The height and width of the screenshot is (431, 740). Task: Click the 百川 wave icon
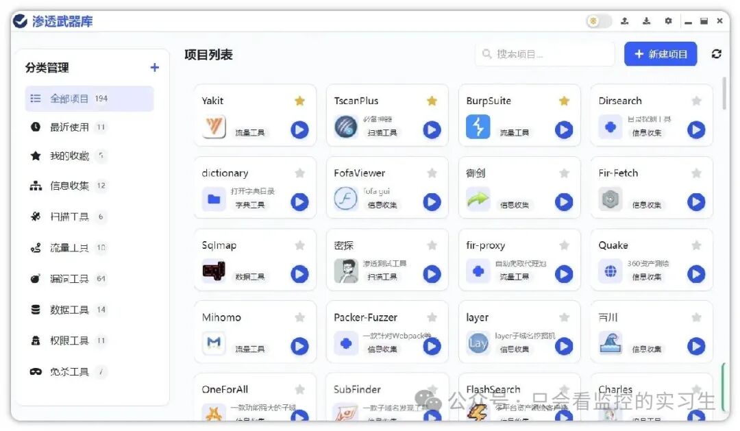610,343
